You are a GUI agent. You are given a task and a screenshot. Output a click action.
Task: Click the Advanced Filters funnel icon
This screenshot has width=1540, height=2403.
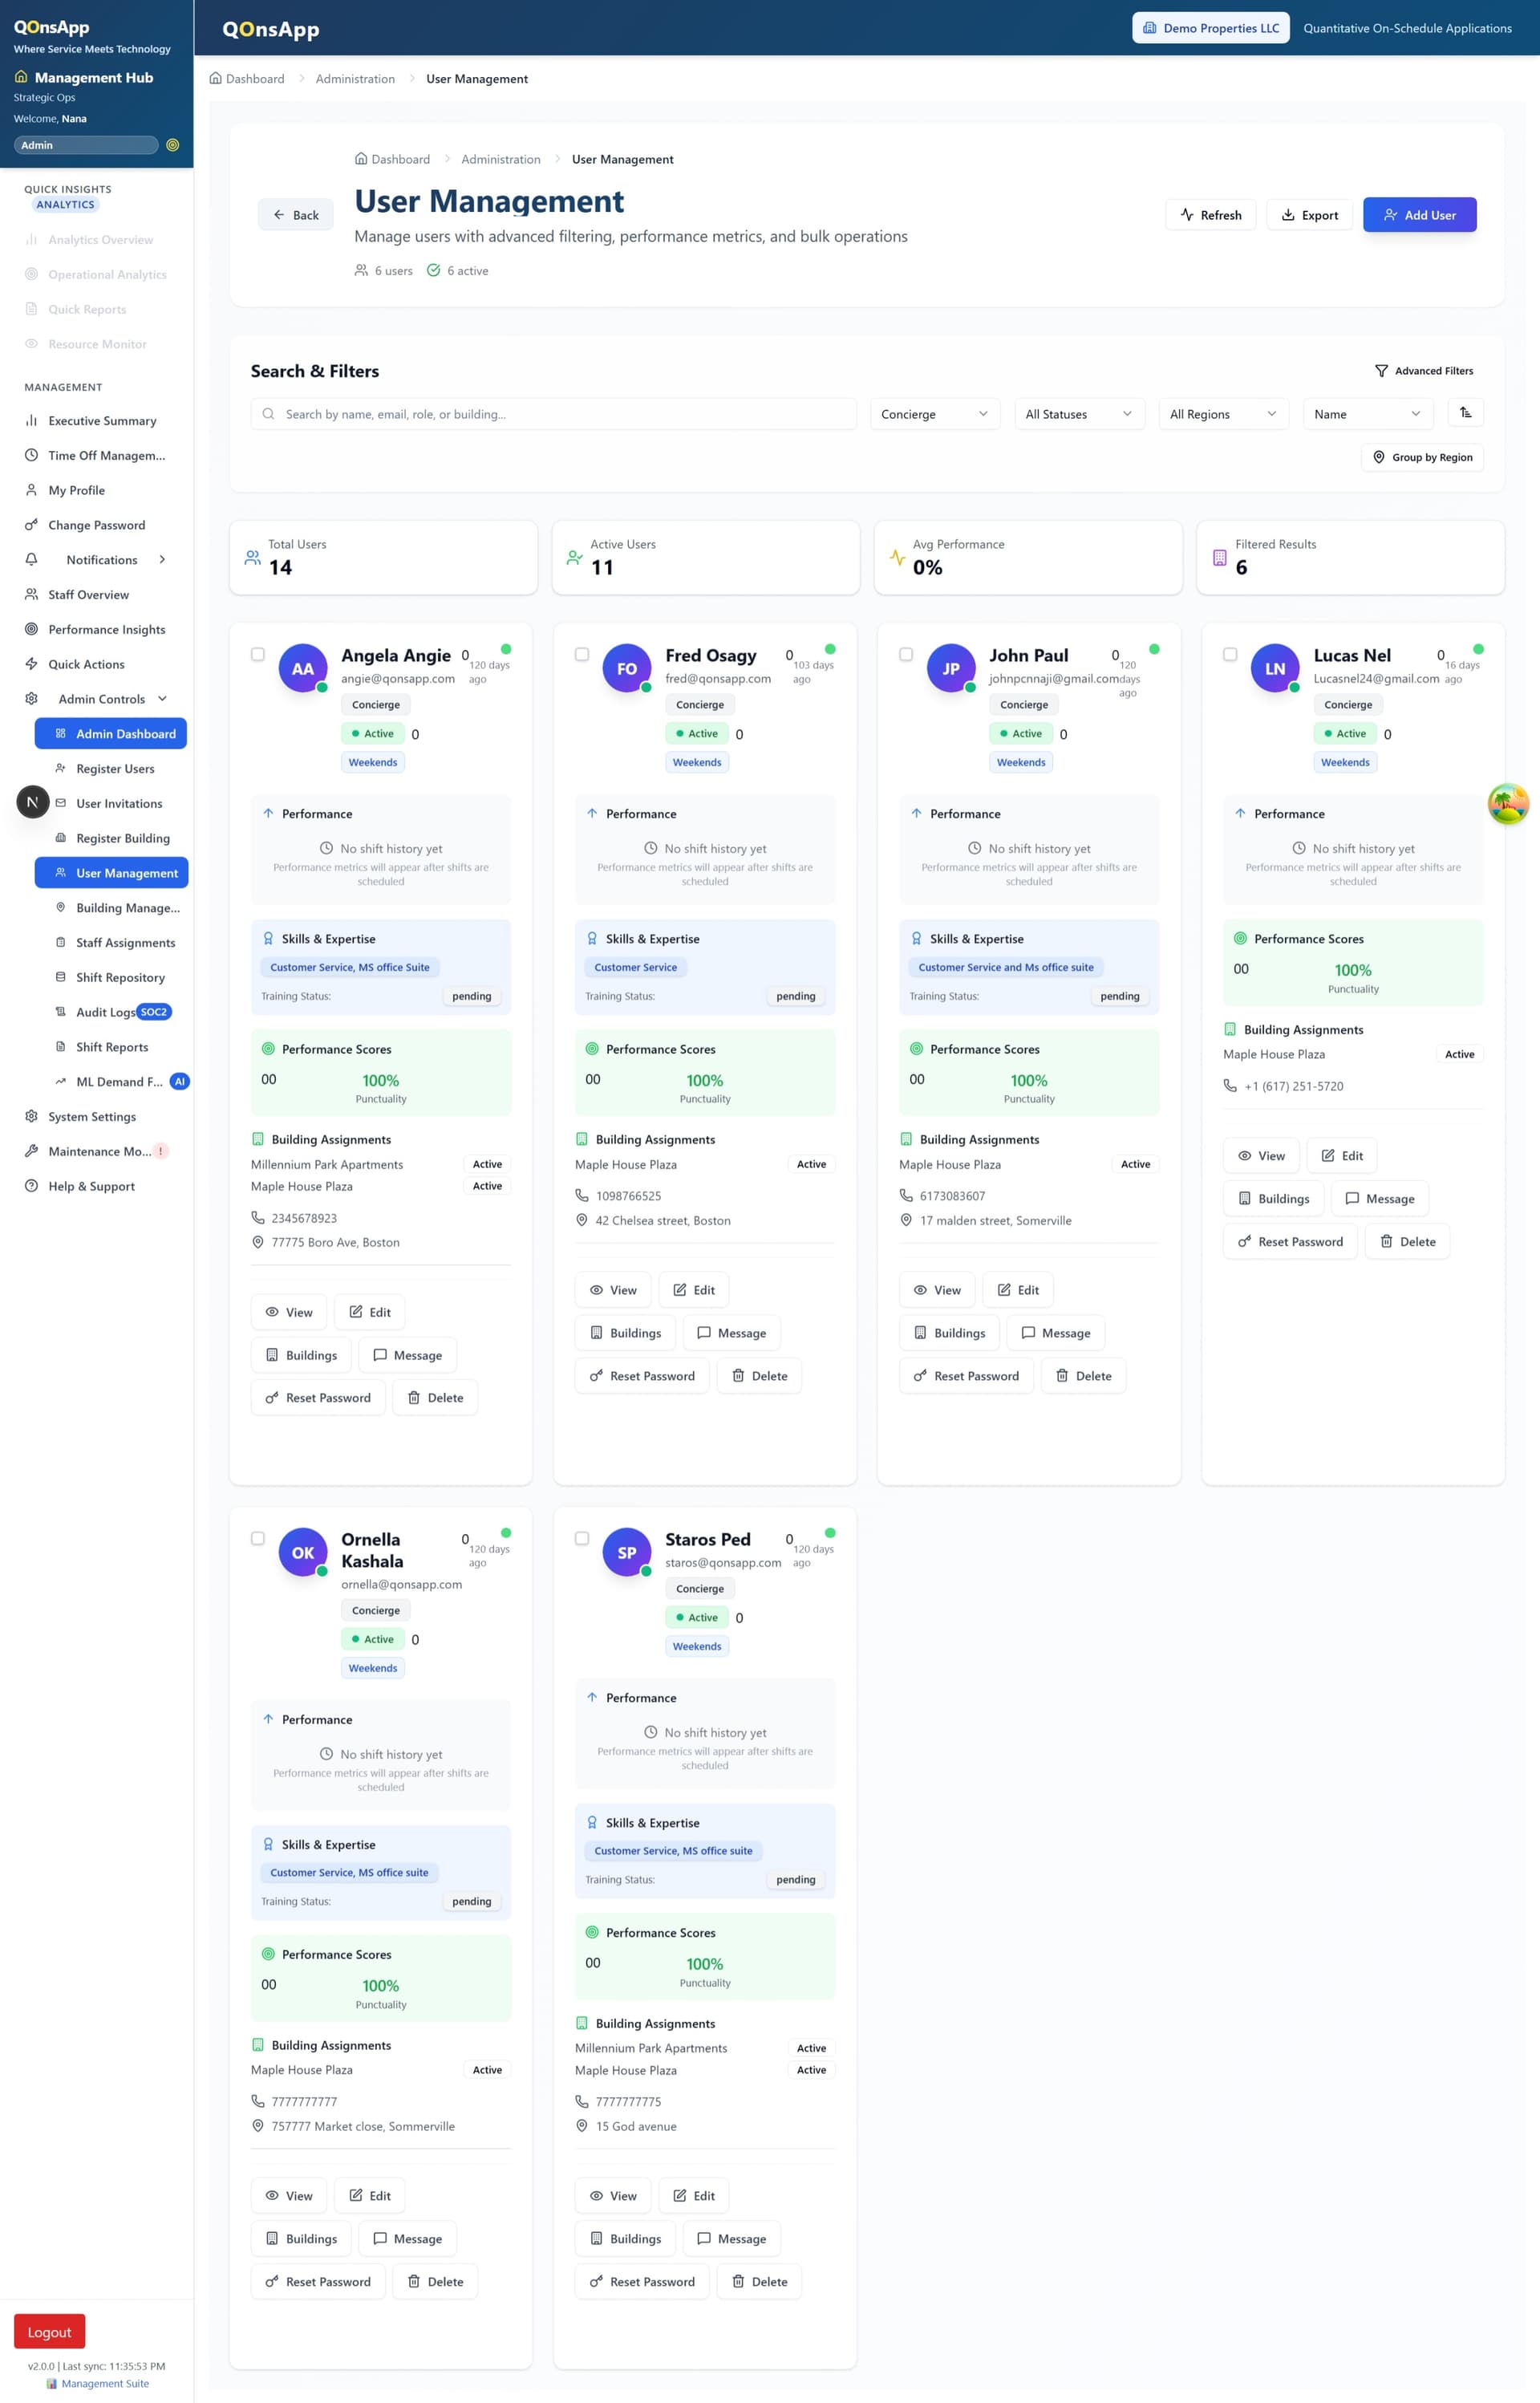(x=1381, y=371)
